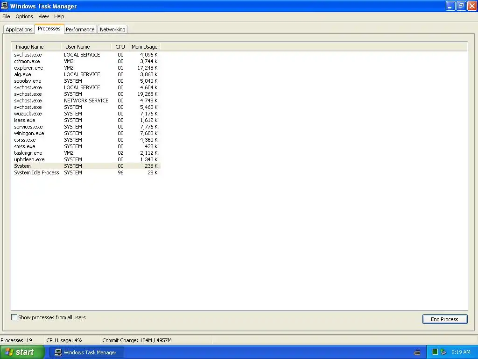
Task: Sort by Mem Usage column header
Action: (144, 47)
